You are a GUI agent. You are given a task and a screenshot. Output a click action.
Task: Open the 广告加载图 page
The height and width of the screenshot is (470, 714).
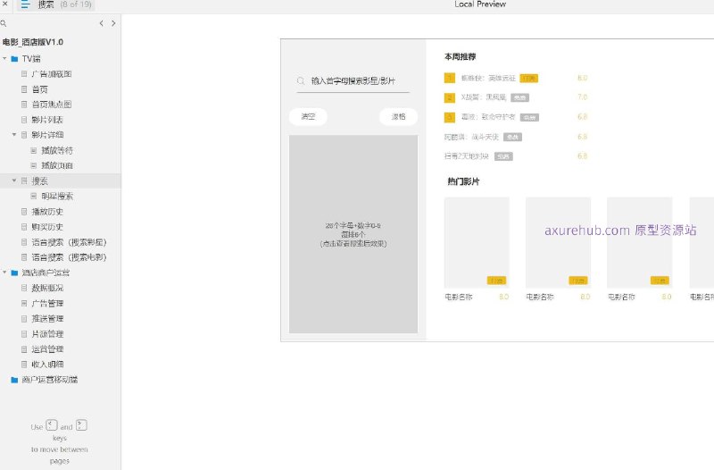pos(52,74)
